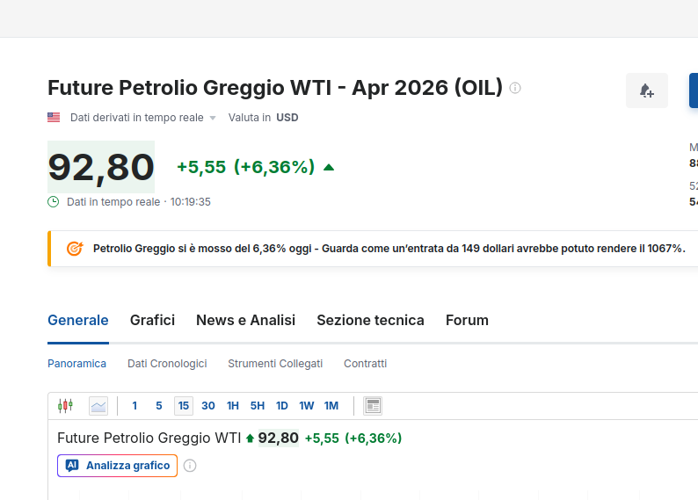This screenshot has height=500, width=698.
Task: Open the Grafici tab
Action: (152, 320)
